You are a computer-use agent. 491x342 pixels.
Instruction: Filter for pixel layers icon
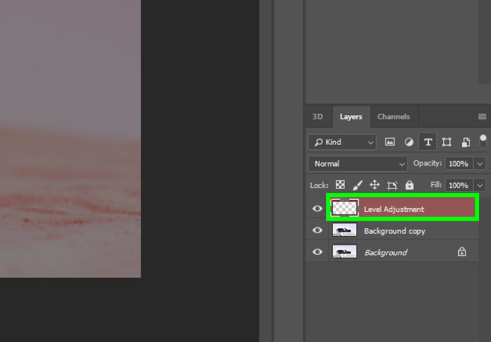[390, 142]
